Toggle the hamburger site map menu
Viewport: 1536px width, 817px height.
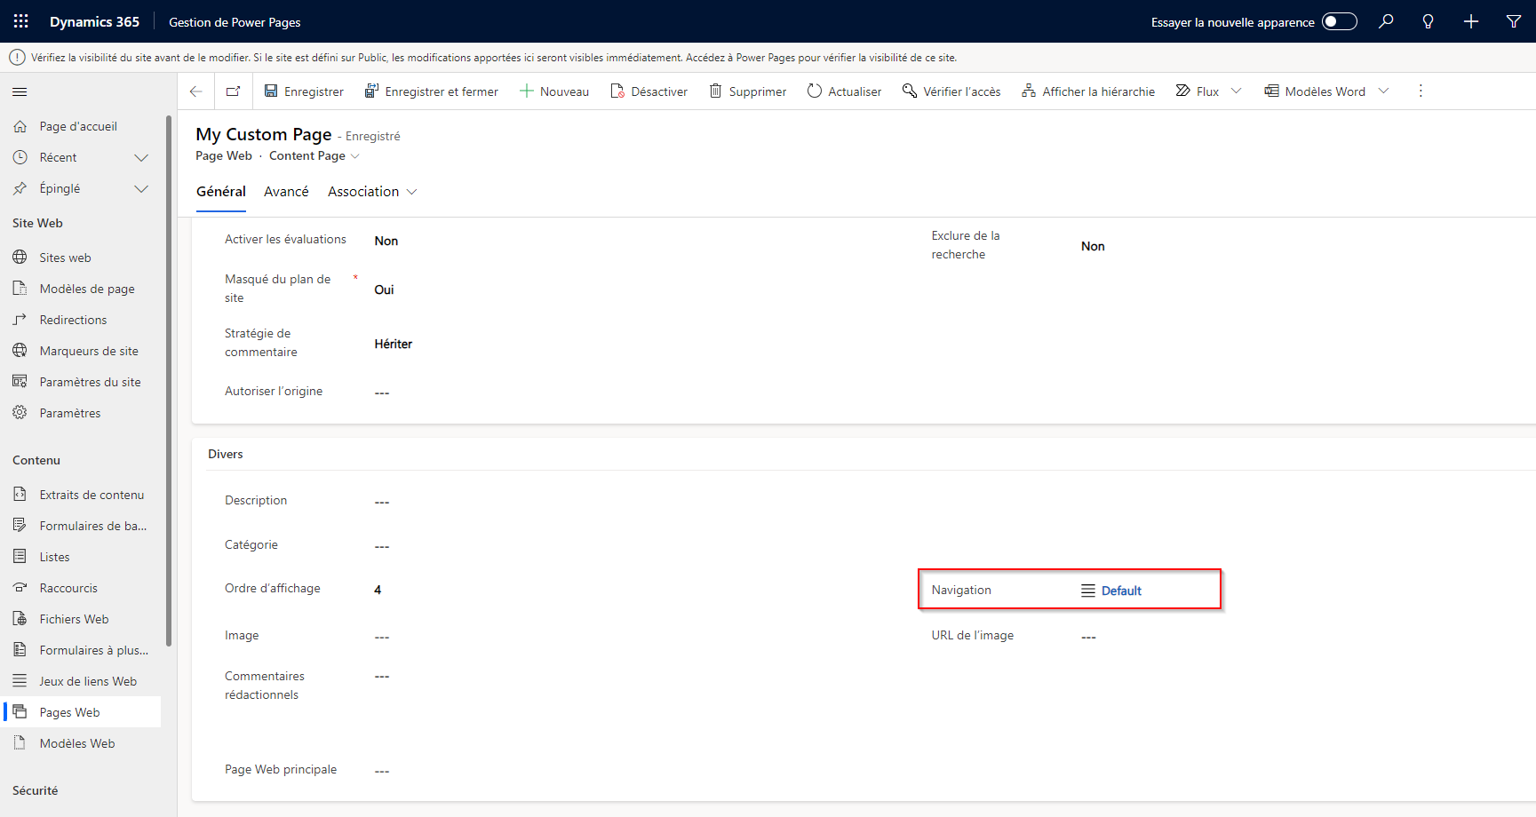[20, 91]
